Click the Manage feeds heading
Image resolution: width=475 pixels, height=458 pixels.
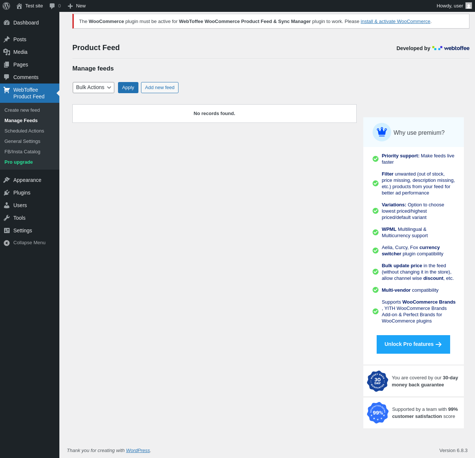point(93,68)
